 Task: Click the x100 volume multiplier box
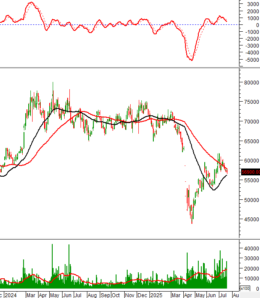click(x=245, y=289)
